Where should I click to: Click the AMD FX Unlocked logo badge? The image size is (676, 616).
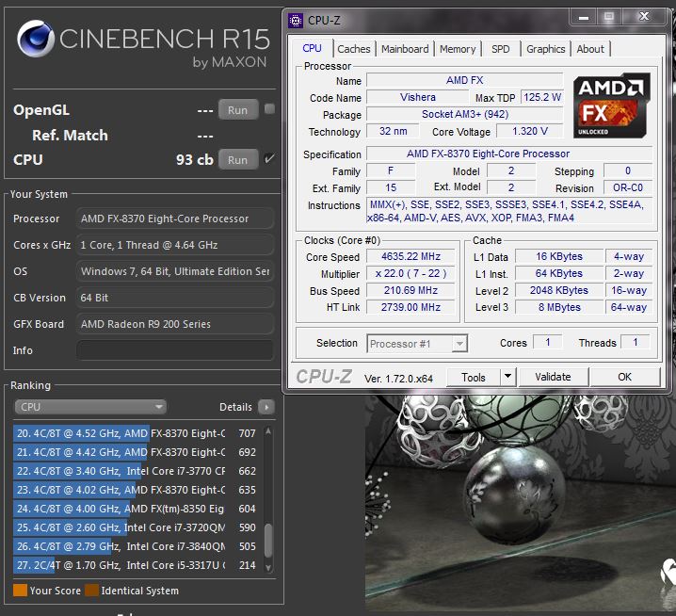611,105
